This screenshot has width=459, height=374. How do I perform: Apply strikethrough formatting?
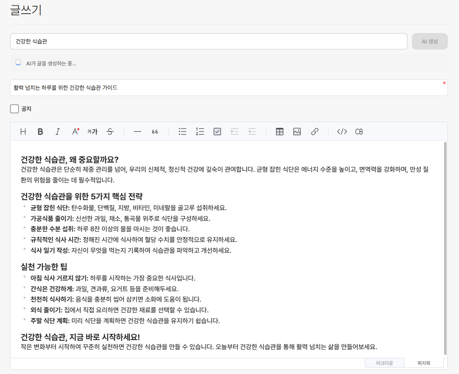coord(110,132)
